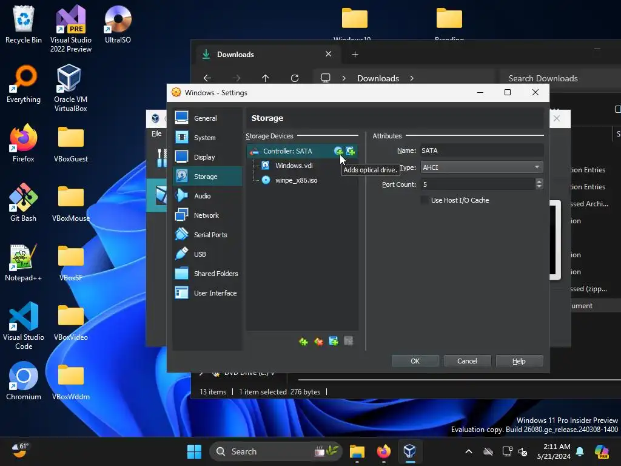Click the Up arrow in File Explorer
This screenshot has width=621, height=466.
coord(266,78)
